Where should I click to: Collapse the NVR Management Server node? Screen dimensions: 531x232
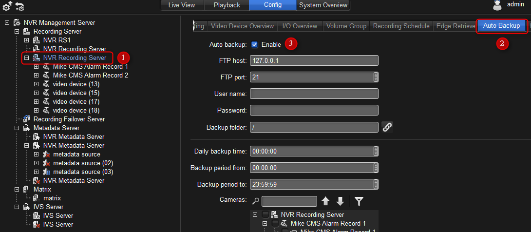[x=7, y=22]
